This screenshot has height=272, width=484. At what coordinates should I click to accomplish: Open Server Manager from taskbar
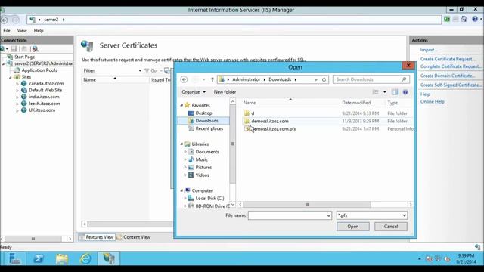tap(14, 258)
